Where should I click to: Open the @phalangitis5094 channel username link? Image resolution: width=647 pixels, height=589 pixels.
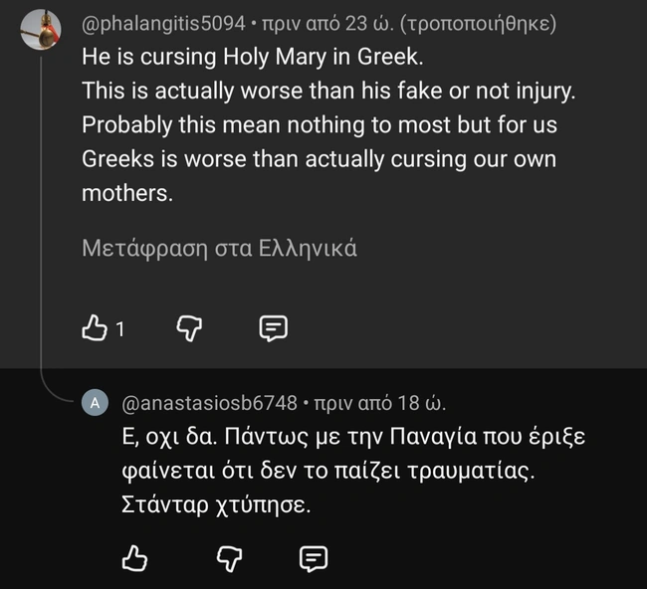[163, 23]
